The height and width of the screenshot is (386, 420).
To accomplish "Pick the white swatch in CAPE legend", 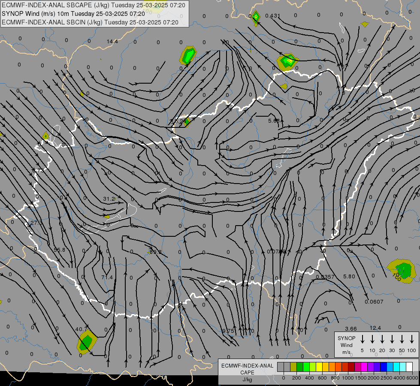I will tap(409, 367).
